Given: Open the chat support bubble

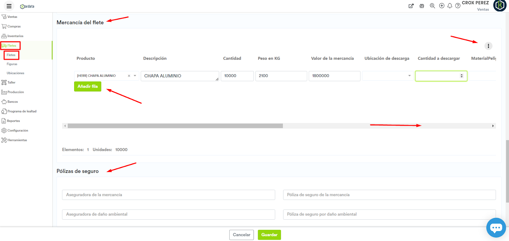Looking at the screenshot, I should pos(496,228).
